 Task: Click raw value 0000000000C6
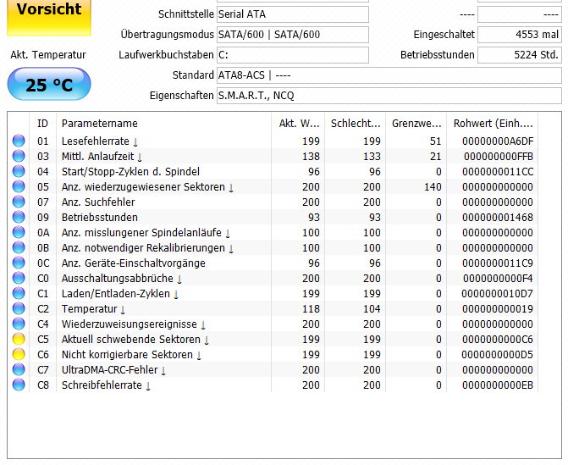click(x=498, y=339)
